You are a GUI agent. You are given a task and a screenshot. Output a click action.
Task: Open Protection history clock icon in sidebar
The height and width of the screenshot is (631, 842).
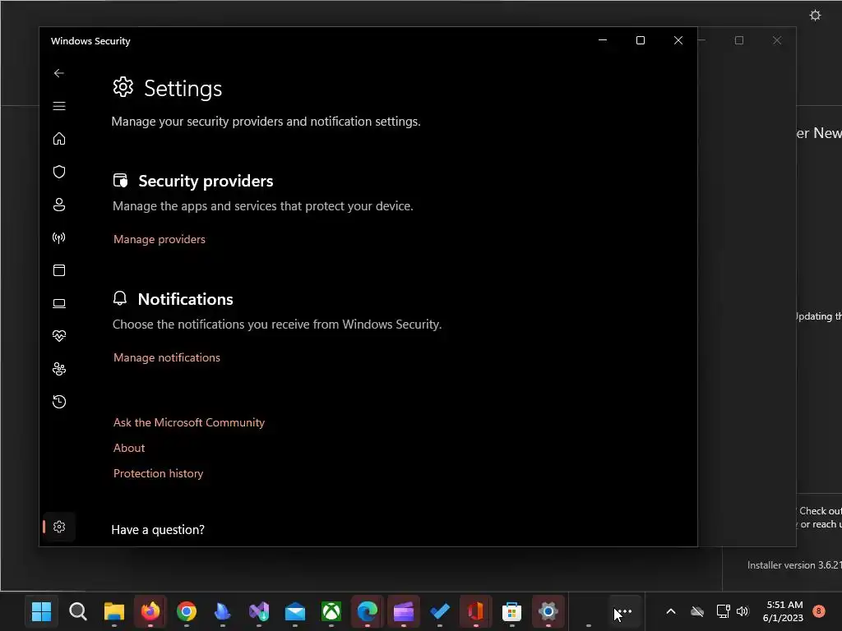click(x=59, y=402)
